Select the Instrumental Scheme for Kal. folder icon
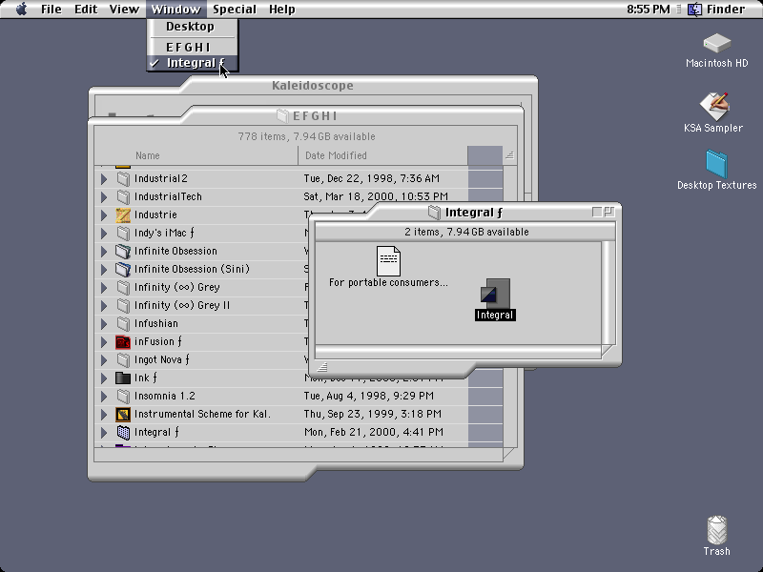 click(x=123, y=415)
